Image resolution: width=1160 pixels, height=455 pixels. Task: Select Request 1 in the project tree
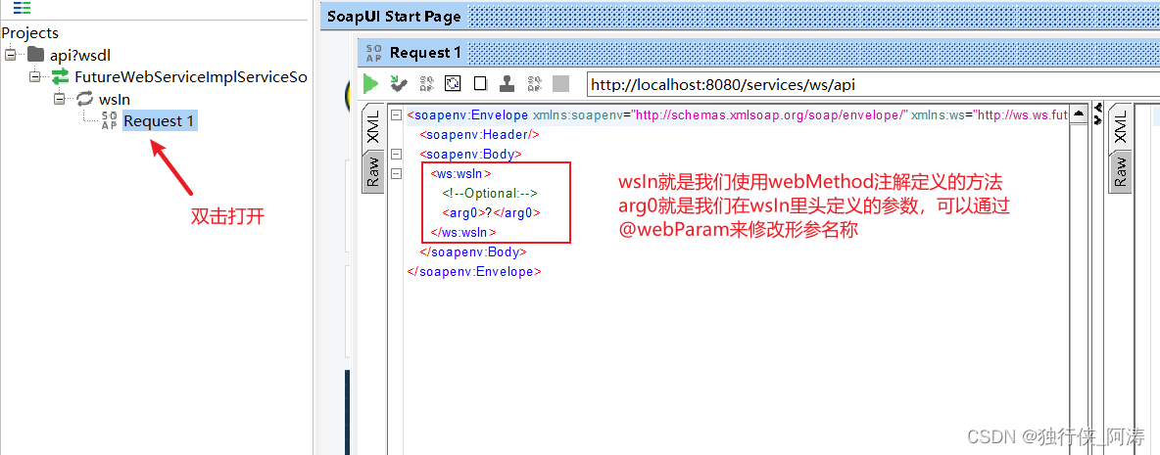coord(161,121)
